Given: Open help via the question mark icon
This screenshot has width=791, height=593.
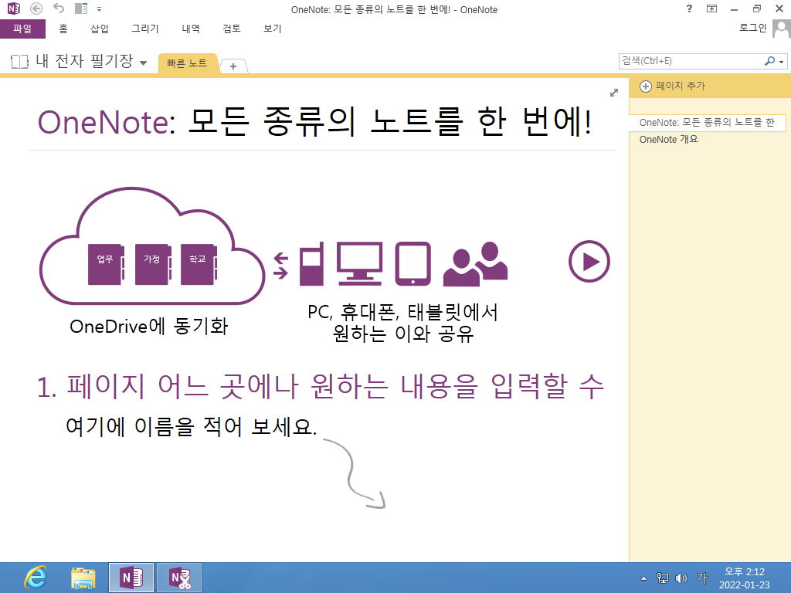Looking at the screenshot, I should tap(689, 8).
